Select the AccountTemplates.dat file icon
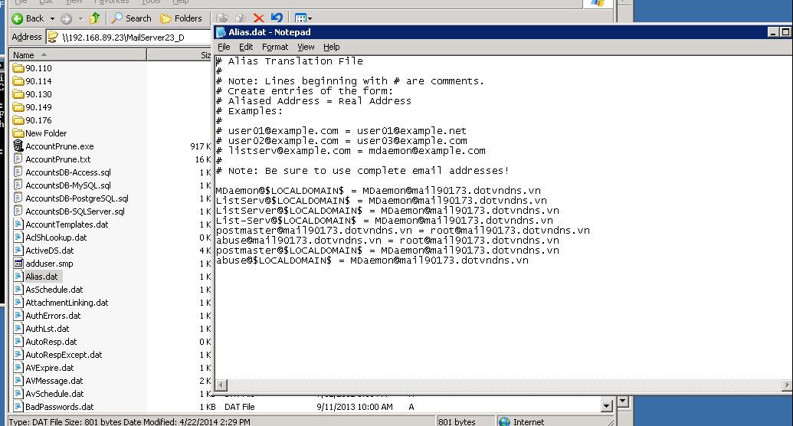The width and height of the screenshot is (793, 426). 18,224
